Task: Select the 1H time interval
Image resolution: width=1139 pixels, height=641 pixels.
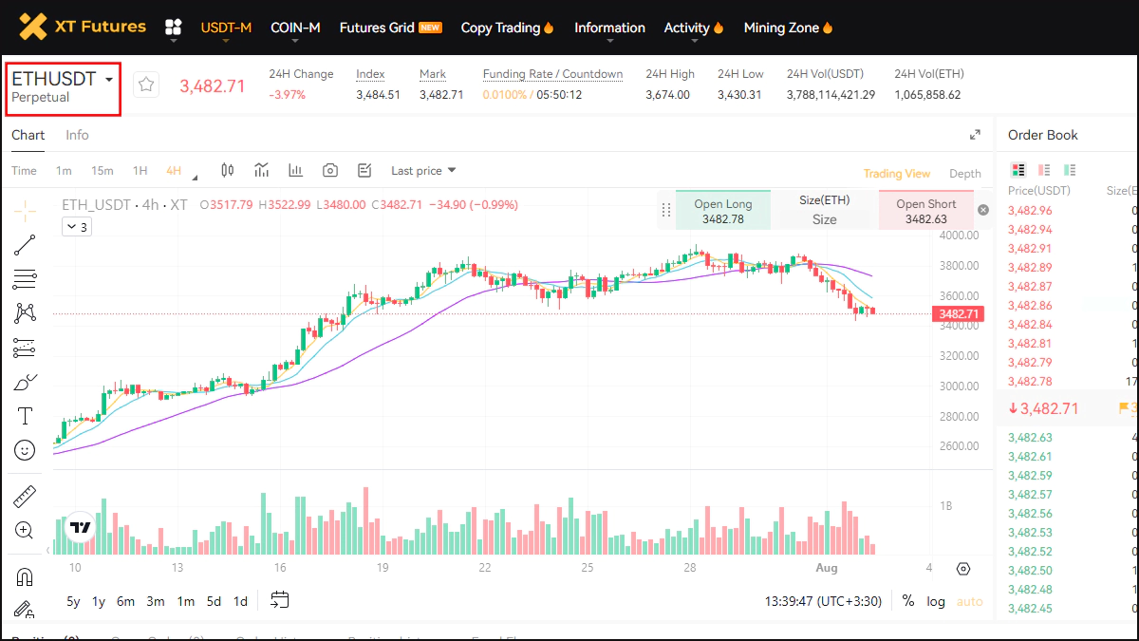Action: pos(140,171)
